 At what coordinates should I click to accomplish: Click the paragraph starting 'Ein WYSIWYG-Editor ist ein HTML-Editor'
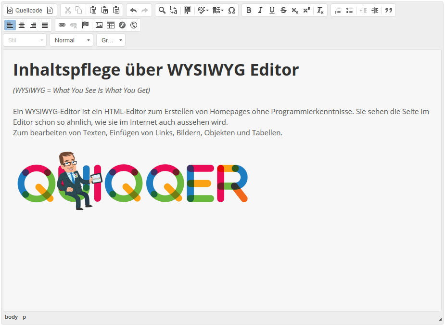(x=221, y=117)
